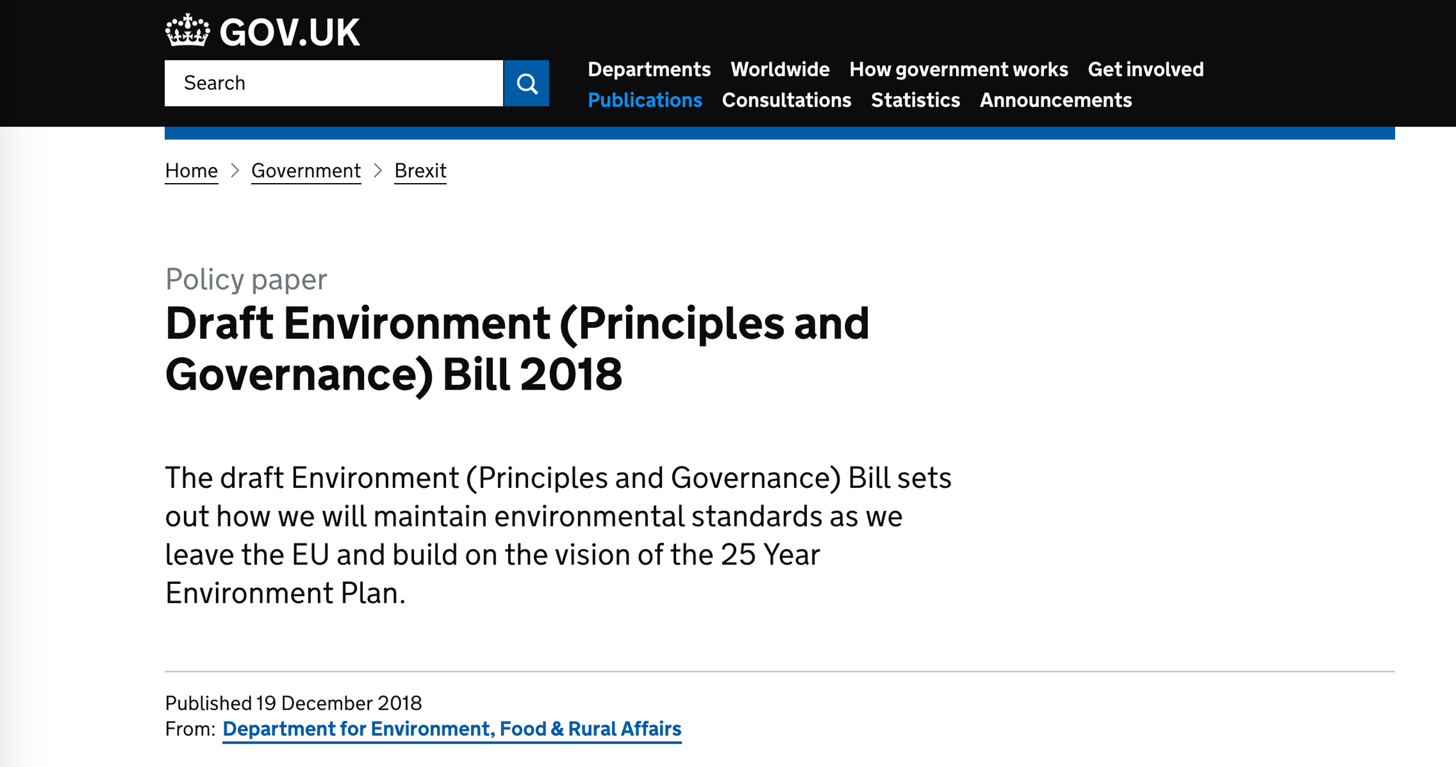Viewport: 1456px width, 767px height.
Task: Open the Worldwide navigation link
Action: coord(779,69)
